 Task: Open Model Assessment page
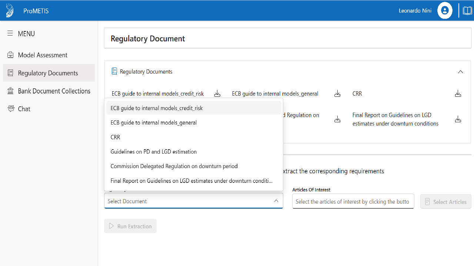click(49, 55)
